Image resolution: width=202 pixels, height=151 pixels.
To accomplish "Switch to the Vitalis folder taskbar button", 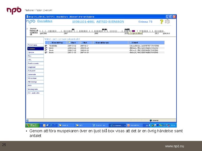I will [66, 126].
